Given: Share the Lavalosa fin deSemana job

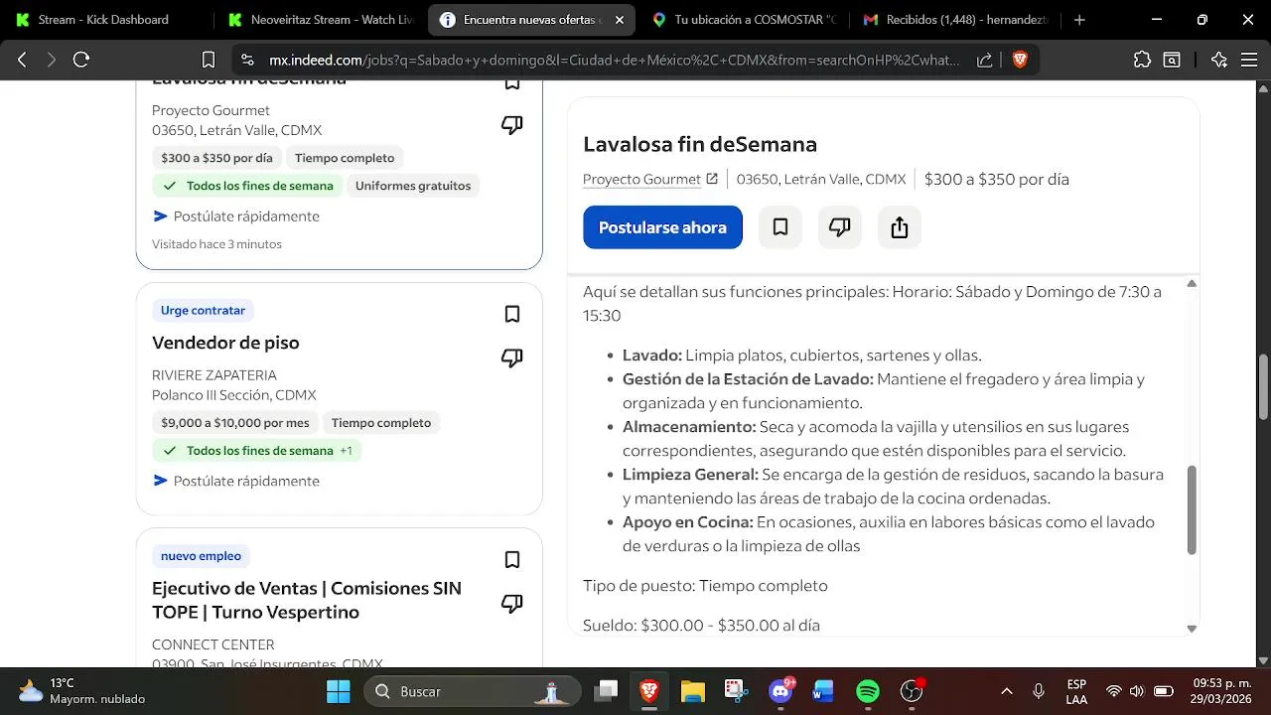Looking at the screenshot, I should [x=900, y=227].
